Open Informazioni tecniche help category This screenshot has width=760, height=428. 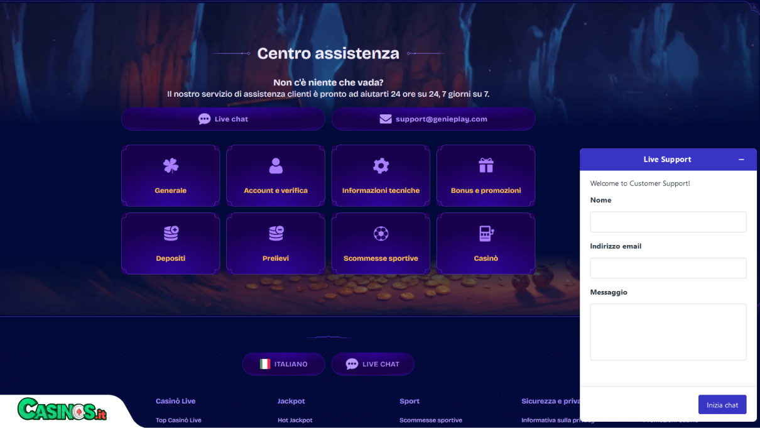pos(381,176)
